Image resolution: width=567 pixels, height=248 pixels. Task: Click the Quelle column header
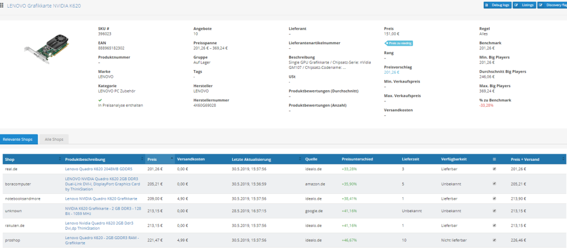coord(311,159)
